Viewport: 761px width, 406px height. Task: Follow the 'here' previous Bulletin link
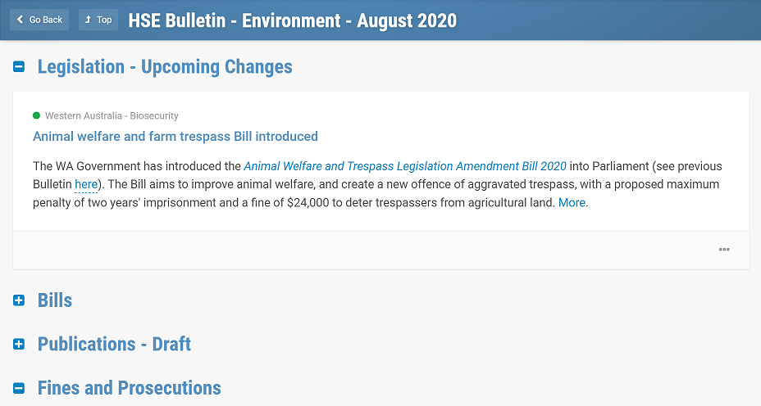click(x=86, y=185)
